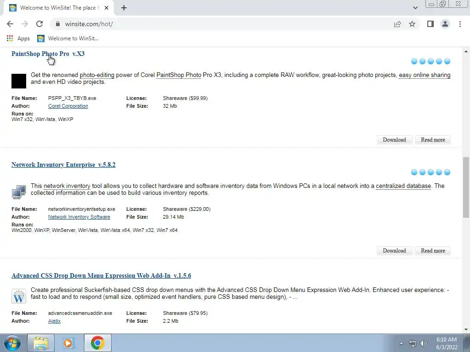Viewport: 470px width, 352px height.
Task: Click the fifth rating dot for PaintShop Photo Pro
Action: click(447, 61)
